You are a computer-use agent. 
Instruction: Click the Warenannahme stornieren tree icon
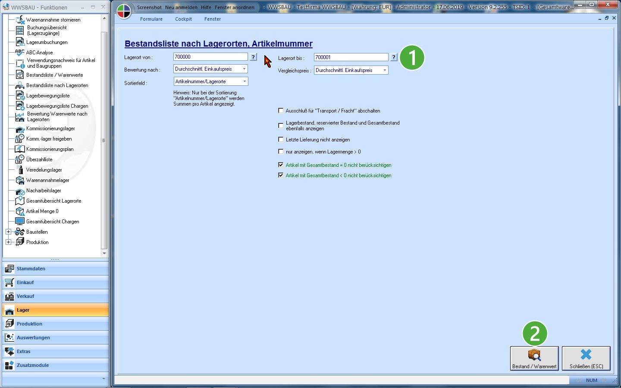click(20, 20)
